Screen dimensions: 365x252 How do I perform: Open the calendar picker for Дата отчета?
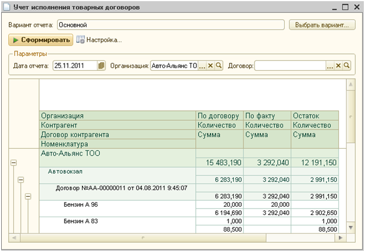tap(102, 66)
